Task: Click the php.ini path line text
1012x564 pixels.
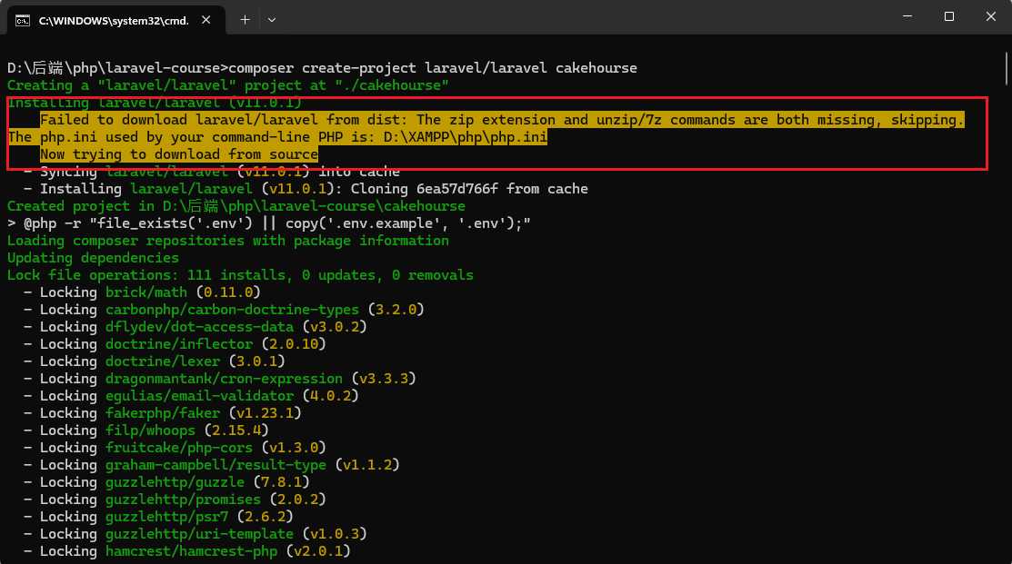Action: coord(277,136)
